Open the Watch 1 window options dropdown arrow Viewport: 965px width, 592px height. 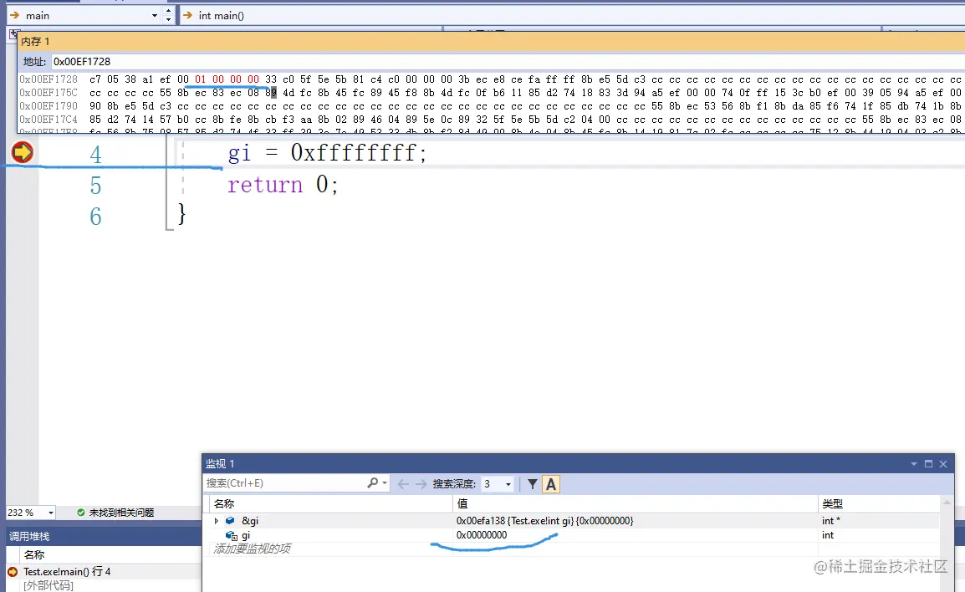tap(914, 464)
